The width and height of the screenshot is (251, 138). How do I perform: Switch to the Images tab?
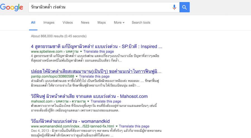(x=49, y=23)
